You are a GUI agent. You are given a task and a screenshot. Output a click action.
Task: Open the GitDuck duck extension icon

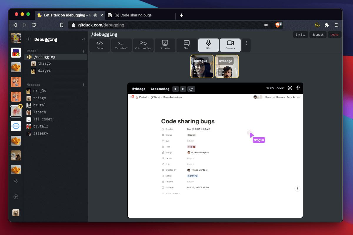(317, 25)
